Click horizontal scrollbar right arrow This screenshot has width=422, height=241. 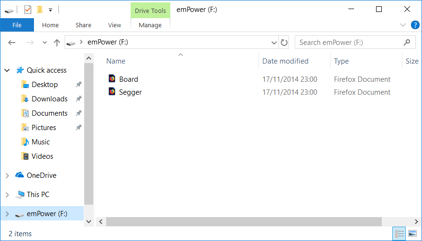click(x=416, y=222)
